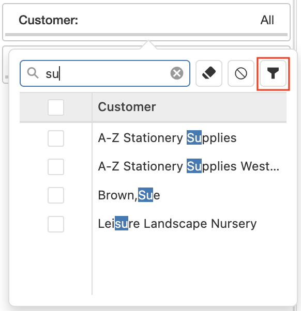Click the magnifying glass search icon

pyautogui.click(x=33, y=73)
